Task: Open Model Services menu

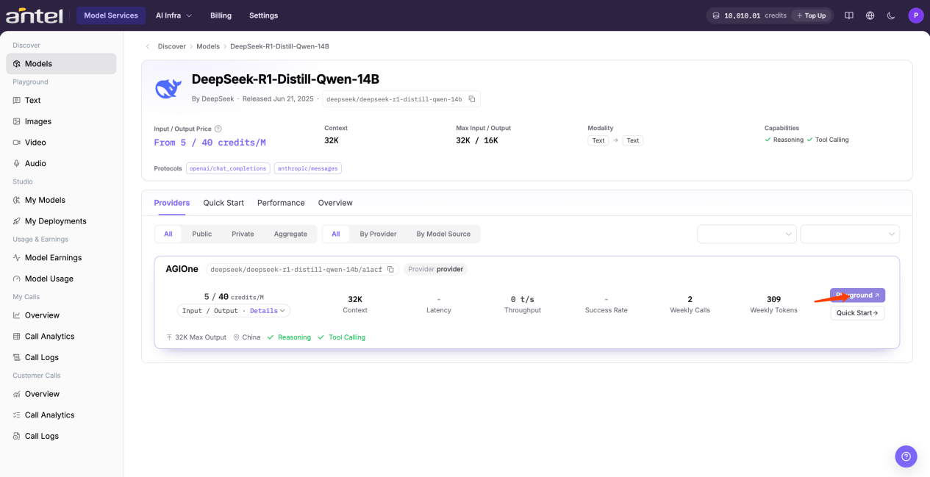Action: pos(111,15)
